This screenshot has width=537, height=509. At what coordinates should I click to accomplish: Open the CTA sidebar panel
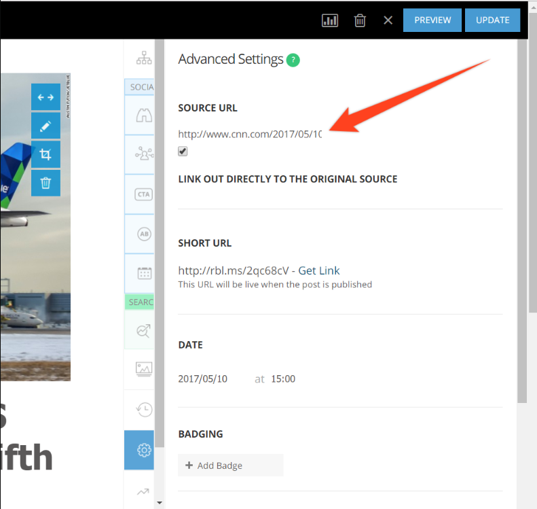tap(143, 194)
